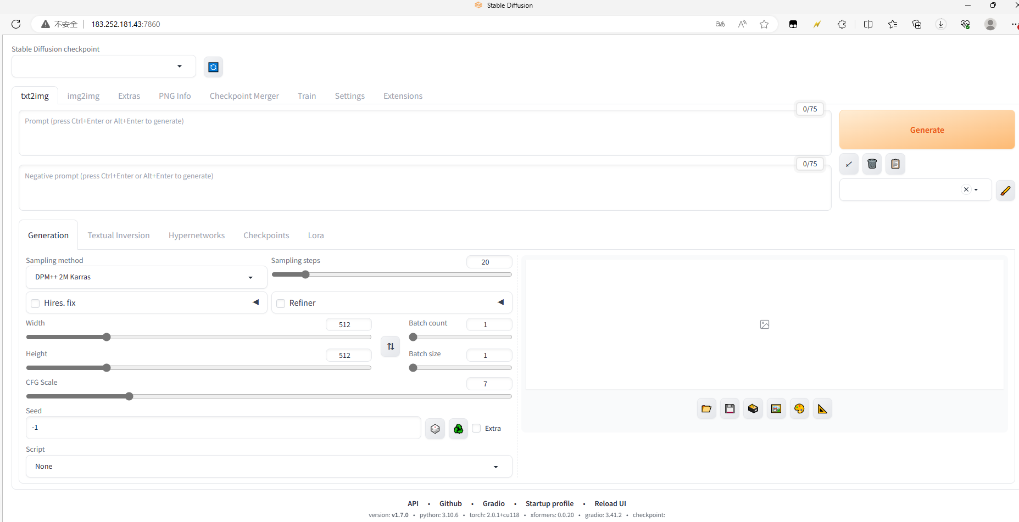The height and width of the screenshot is (522, 1019).
Task: Click the read-prompt arrow icon under Generate
Action: pyautogui.click(x=849, y=164)
